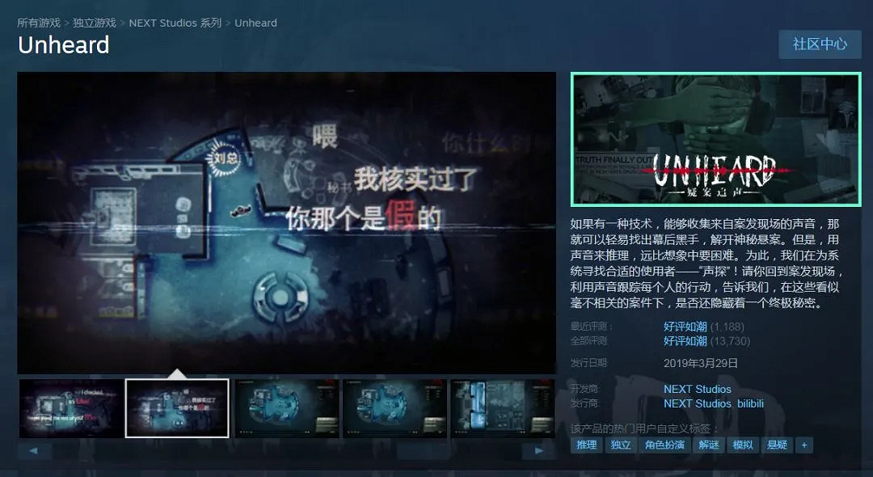This screenshot has height=477, width=873.
Task: Click the right carousel arrow
Action: coord(539,450)
